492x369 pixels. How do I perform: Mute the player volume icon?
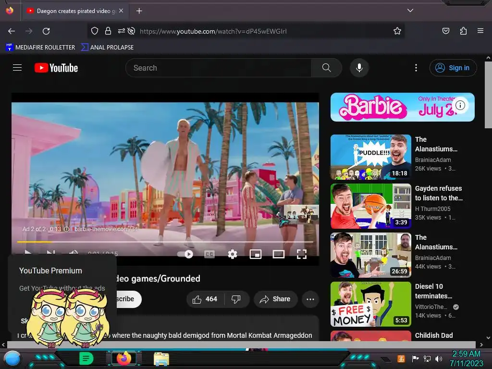pyautogui.click(x=74, y=253)
